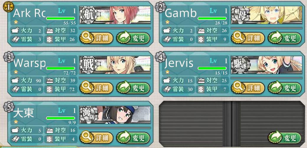Click 大東 coastal defense portrait

coord(115,115)
